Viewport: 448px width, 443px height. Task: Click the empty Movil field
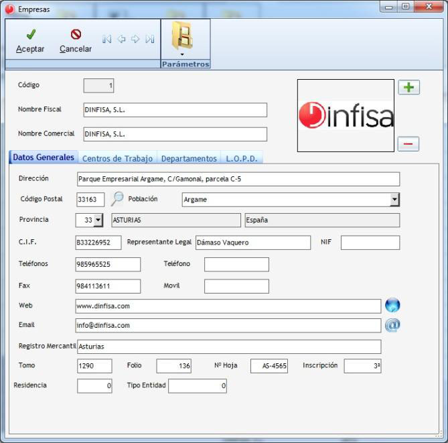[x=236, y=286]
